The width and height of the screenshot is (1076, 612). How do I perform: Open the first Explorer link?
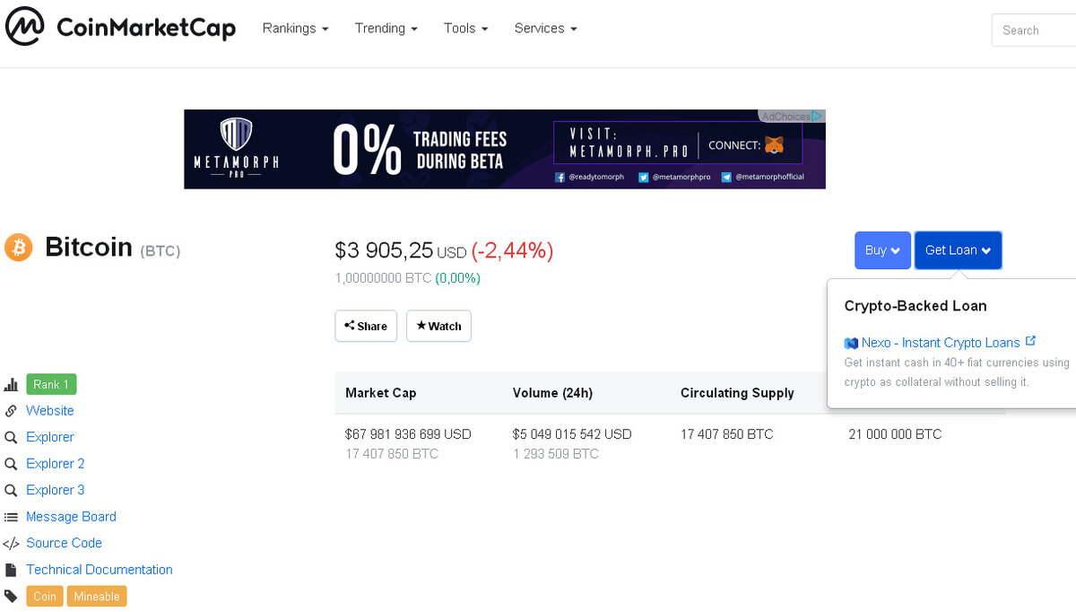click(x=49, y=437)
